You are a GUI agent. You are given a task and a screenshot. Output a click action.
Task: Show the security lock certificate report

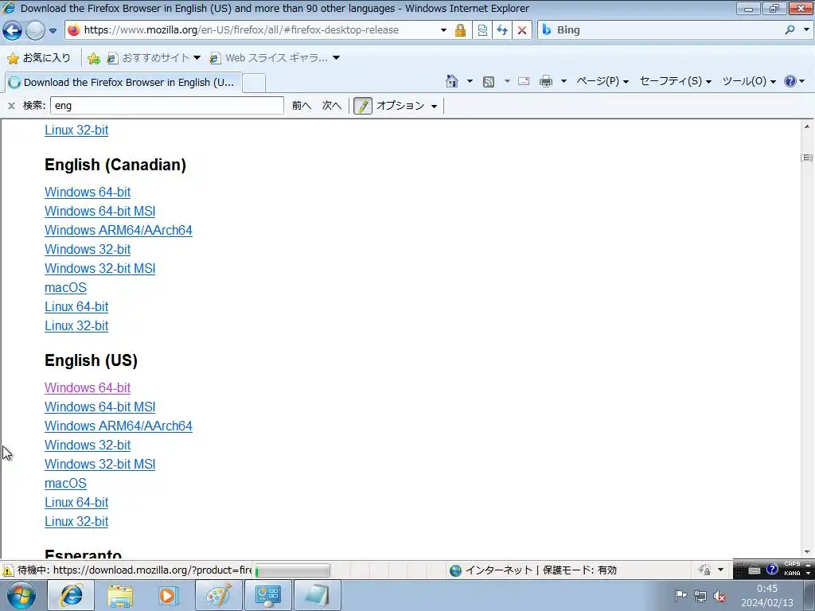[x=460, y=30]
